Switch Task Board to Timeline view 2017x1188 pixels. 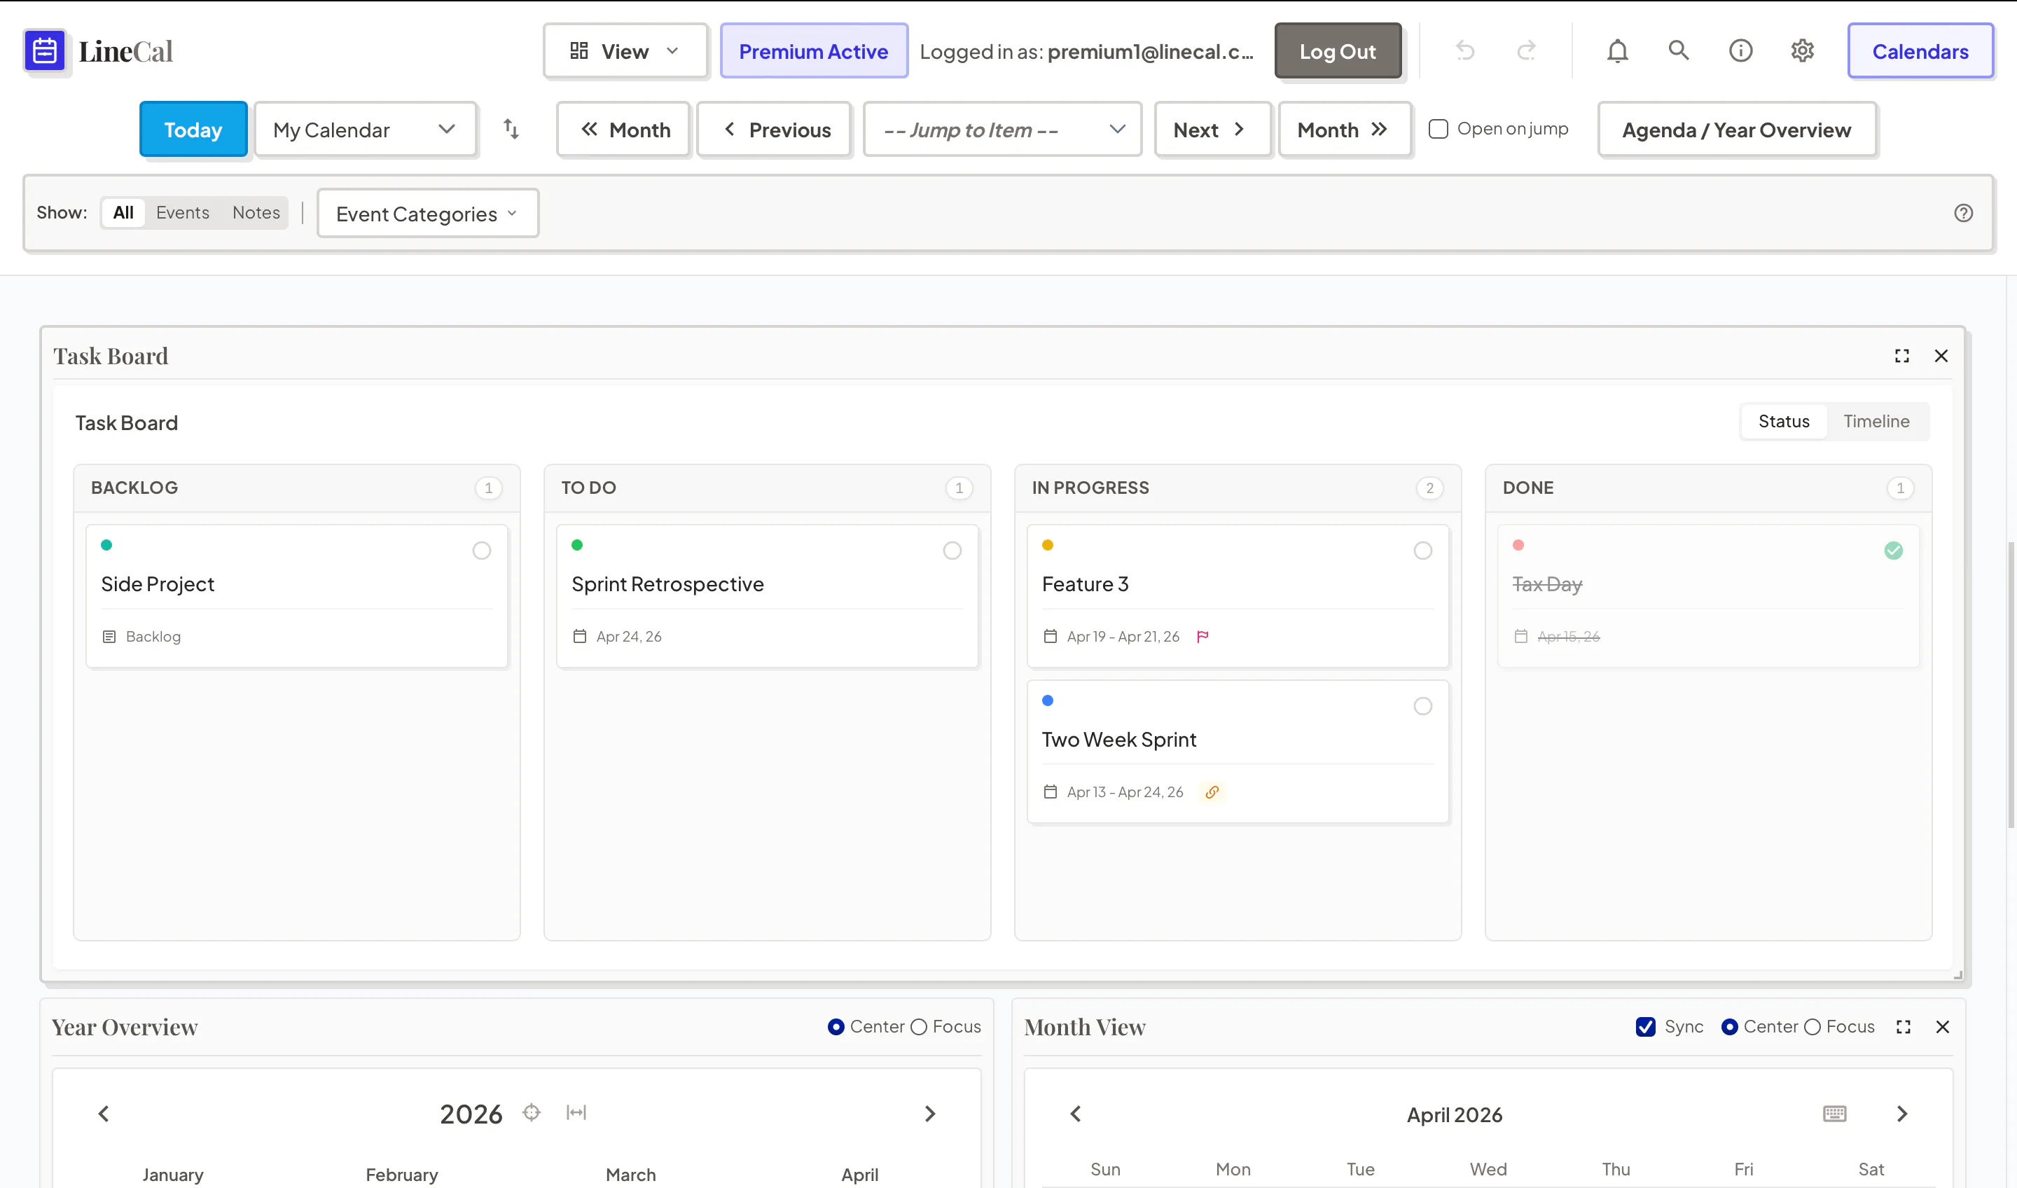(1876, 422)
